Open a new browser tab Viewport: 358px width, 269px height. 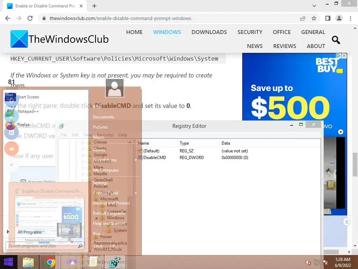(94, 6)
